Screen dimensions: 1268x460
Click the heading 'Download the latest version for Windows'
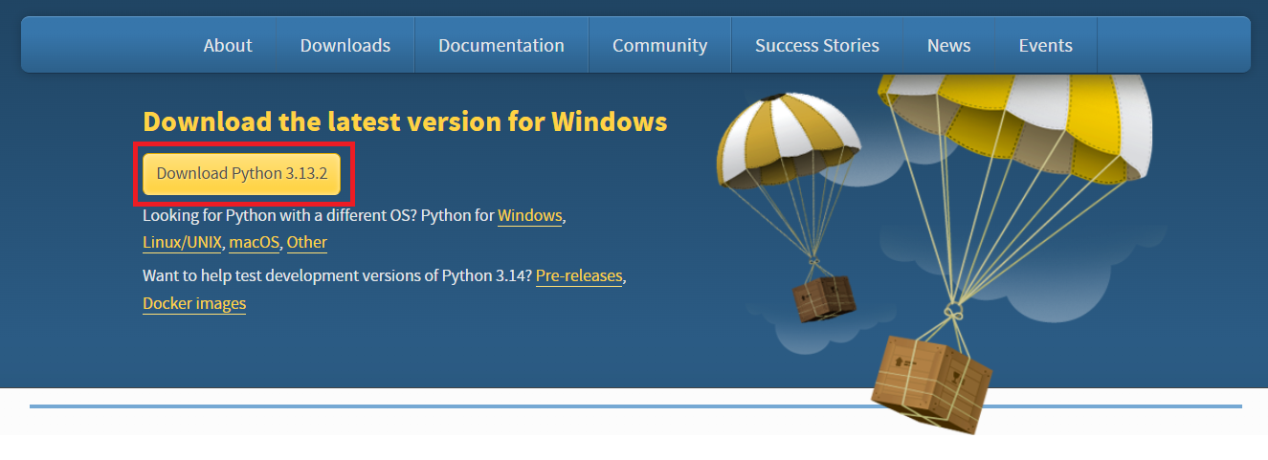[405, 121]
